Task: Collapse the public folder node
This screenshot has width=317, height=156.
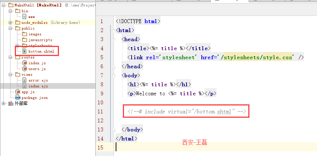Action: tap(10, 28)
